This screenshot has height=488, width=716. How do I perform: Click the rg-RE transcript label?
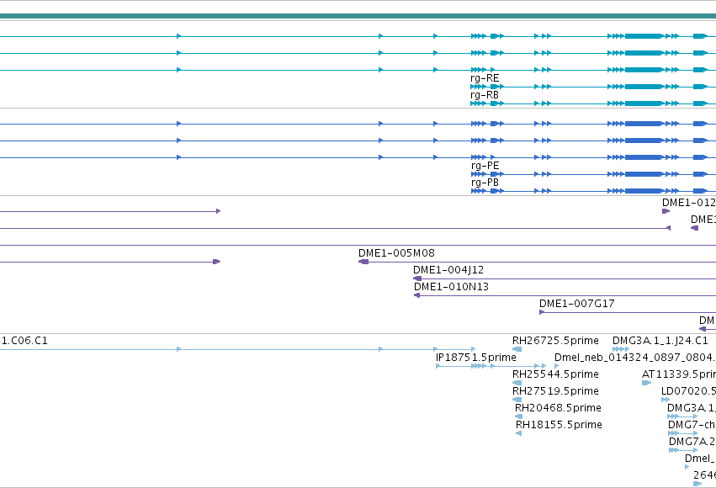pyautogui.click(x=485, y=78)
